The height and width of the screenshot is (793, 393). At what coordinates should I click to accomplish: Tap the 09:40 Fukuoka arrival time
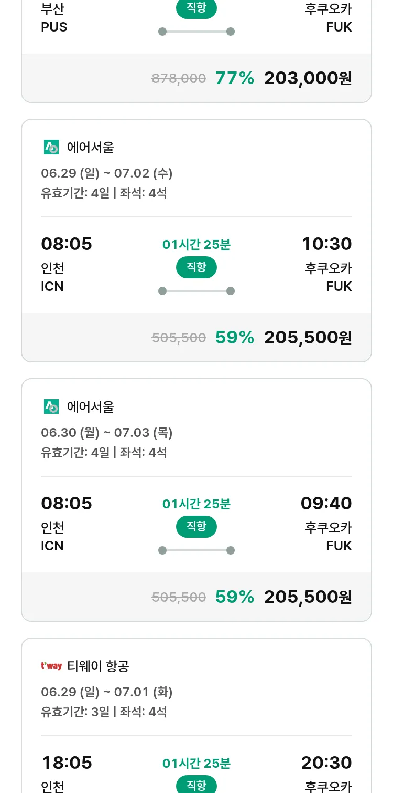326,504
